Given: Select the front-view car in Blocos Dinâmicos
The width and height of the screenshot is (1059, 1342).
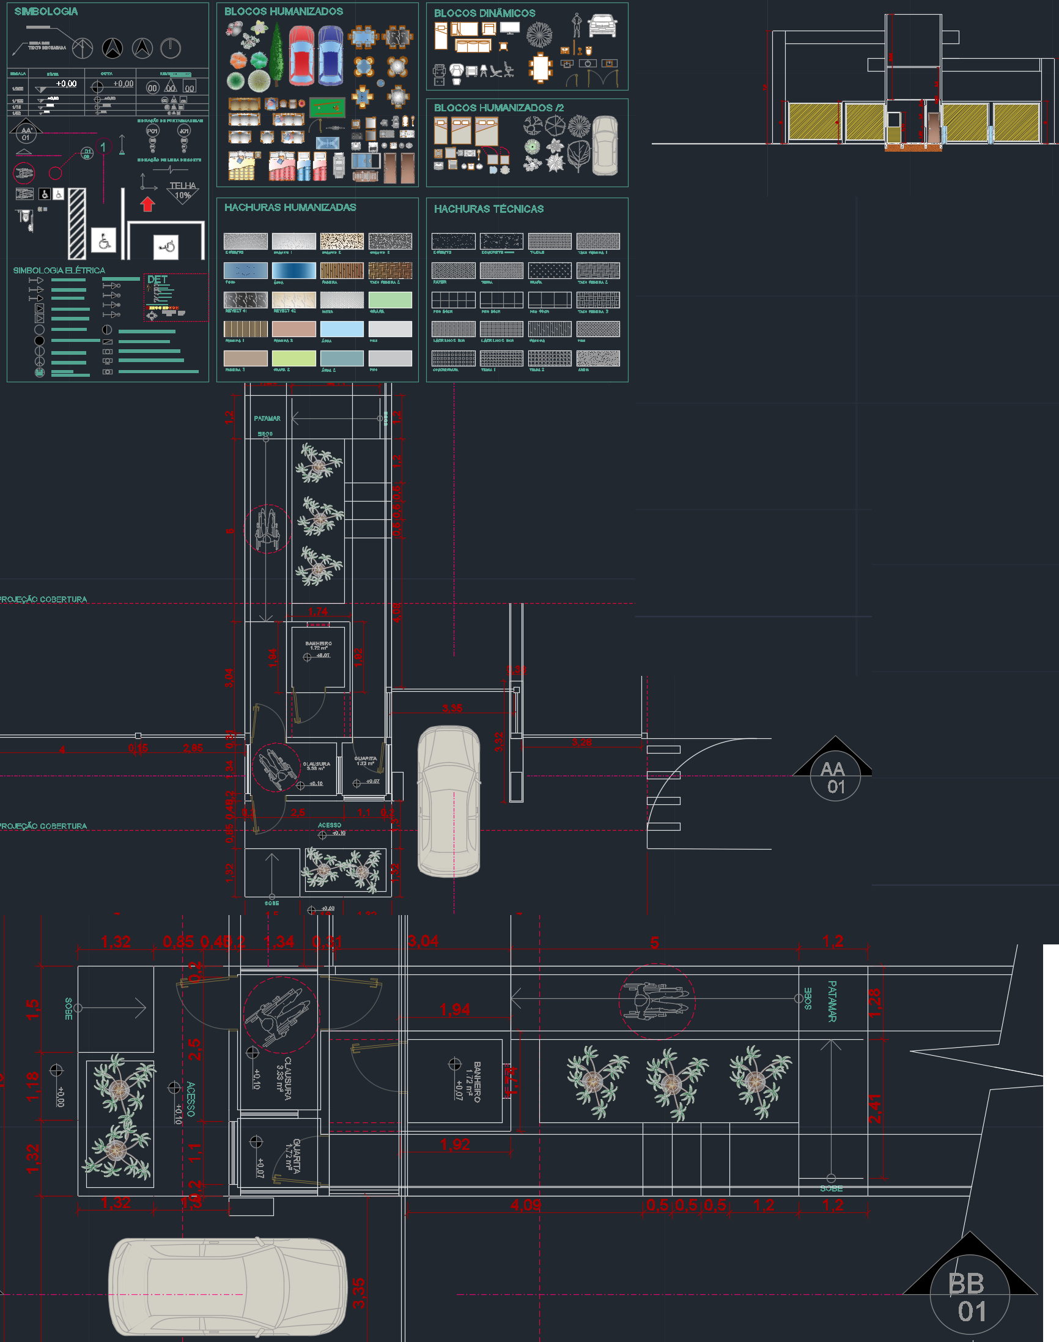Looking at the screenshot, I should [603, 26].
